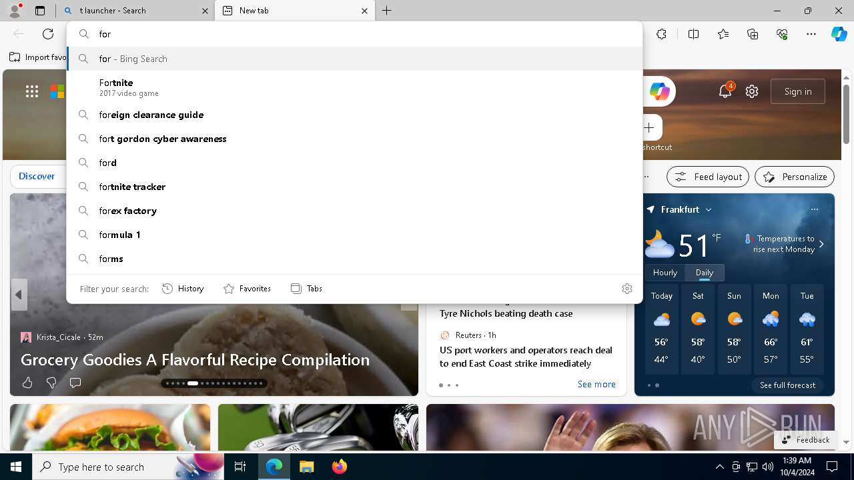
Task: Select the Hourly weather tab
Action: (665, 273)
